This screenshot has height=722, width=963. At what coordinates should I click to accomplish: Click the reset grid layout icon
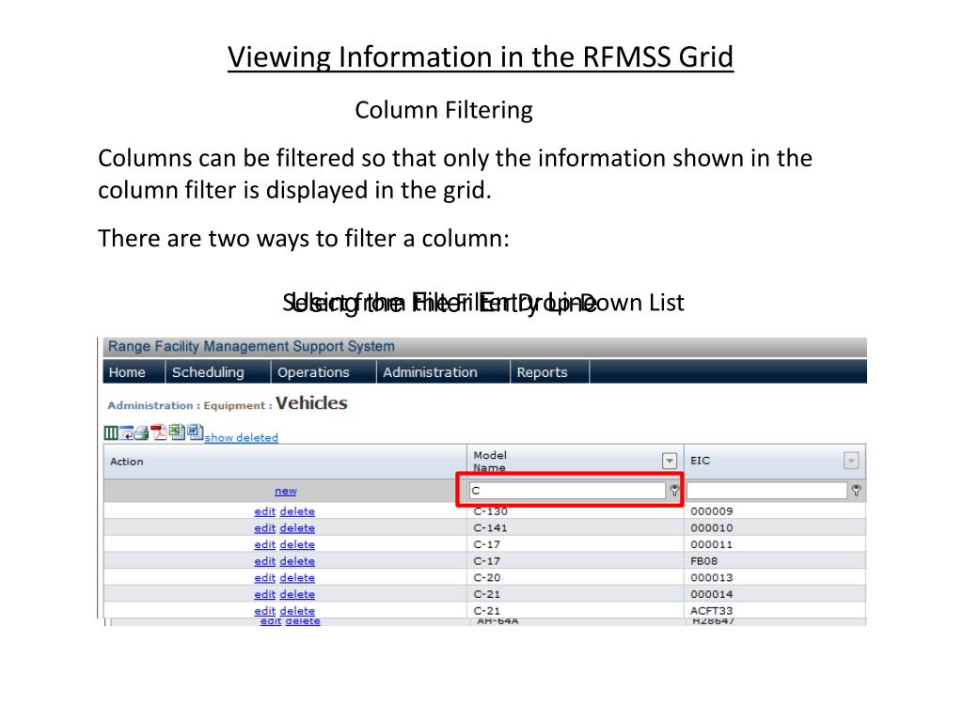pos(127,432)
